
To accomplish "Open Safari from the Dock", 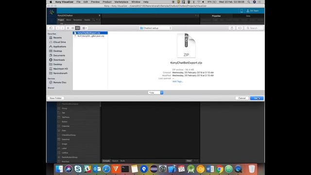I will 106,169.
